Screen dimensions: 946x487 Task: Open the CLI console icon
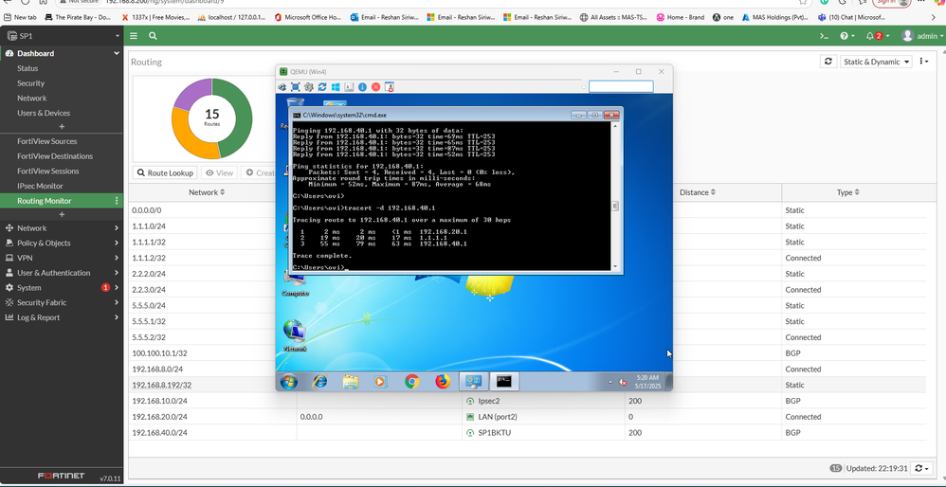(x=825, y=36)
